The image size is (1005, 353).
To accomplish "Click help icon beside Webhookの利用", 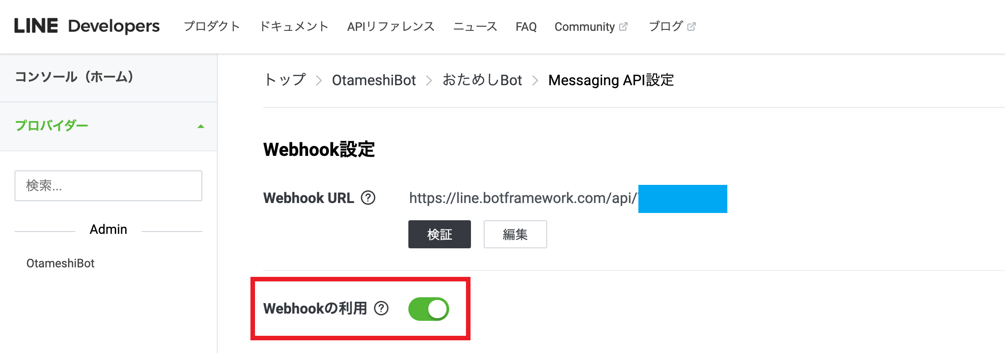I will point(381,309).
